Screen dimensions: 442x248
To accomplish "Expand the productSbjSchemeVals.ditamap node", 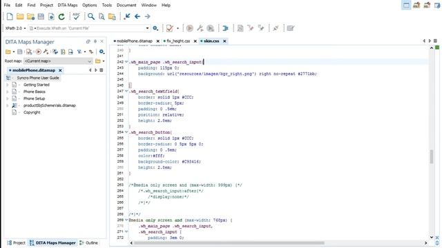I will tap(8, 105).
